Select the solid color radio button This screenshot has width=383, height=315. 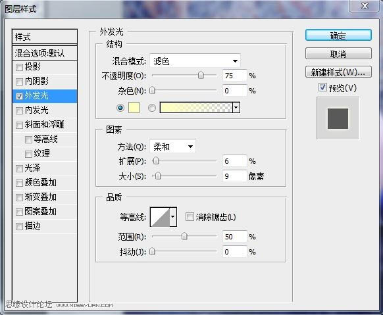120,107
